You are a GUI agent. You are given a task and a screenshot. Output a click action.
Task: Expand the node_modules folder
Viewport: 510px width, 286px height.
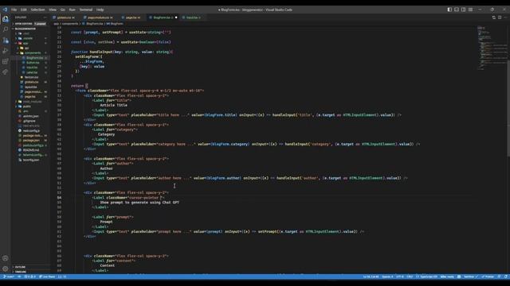click(x=31, y=102)
